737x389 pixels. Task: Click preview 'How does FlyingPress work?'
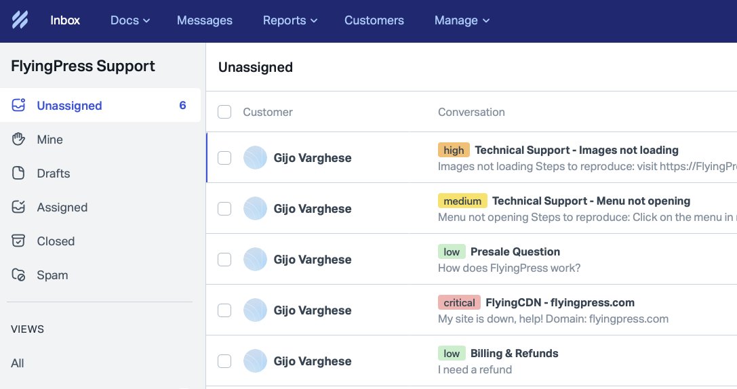(509, 268)
